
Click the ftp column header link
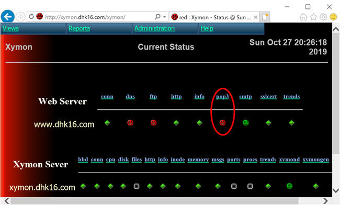tap(153, 97)
